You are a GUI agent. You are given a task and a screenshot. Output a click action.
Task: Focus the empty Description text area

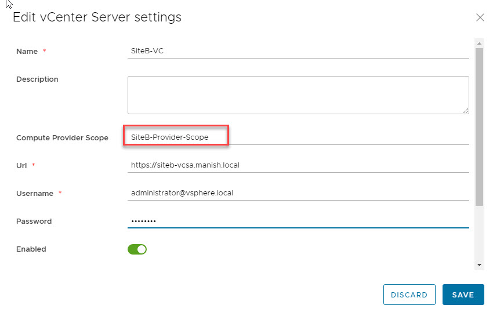pyautogui.click(x=298, y=95)
